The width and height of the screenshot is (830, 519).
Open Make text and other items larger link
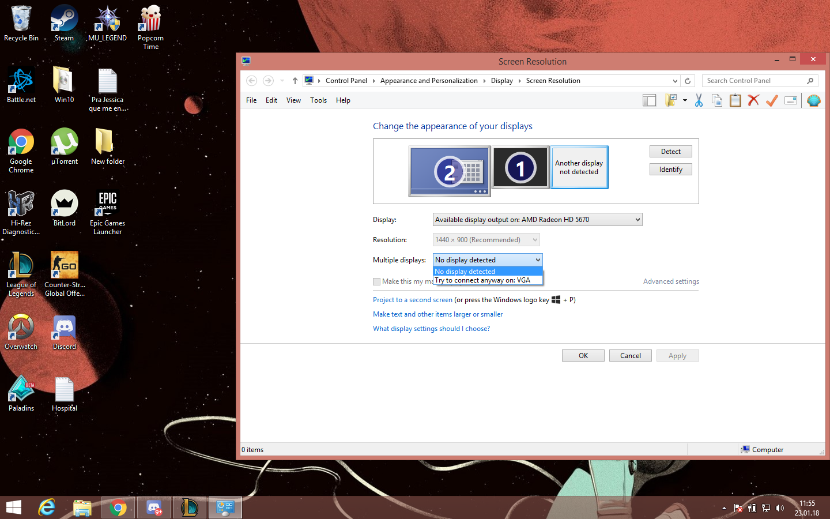click(x=437, y=314)
